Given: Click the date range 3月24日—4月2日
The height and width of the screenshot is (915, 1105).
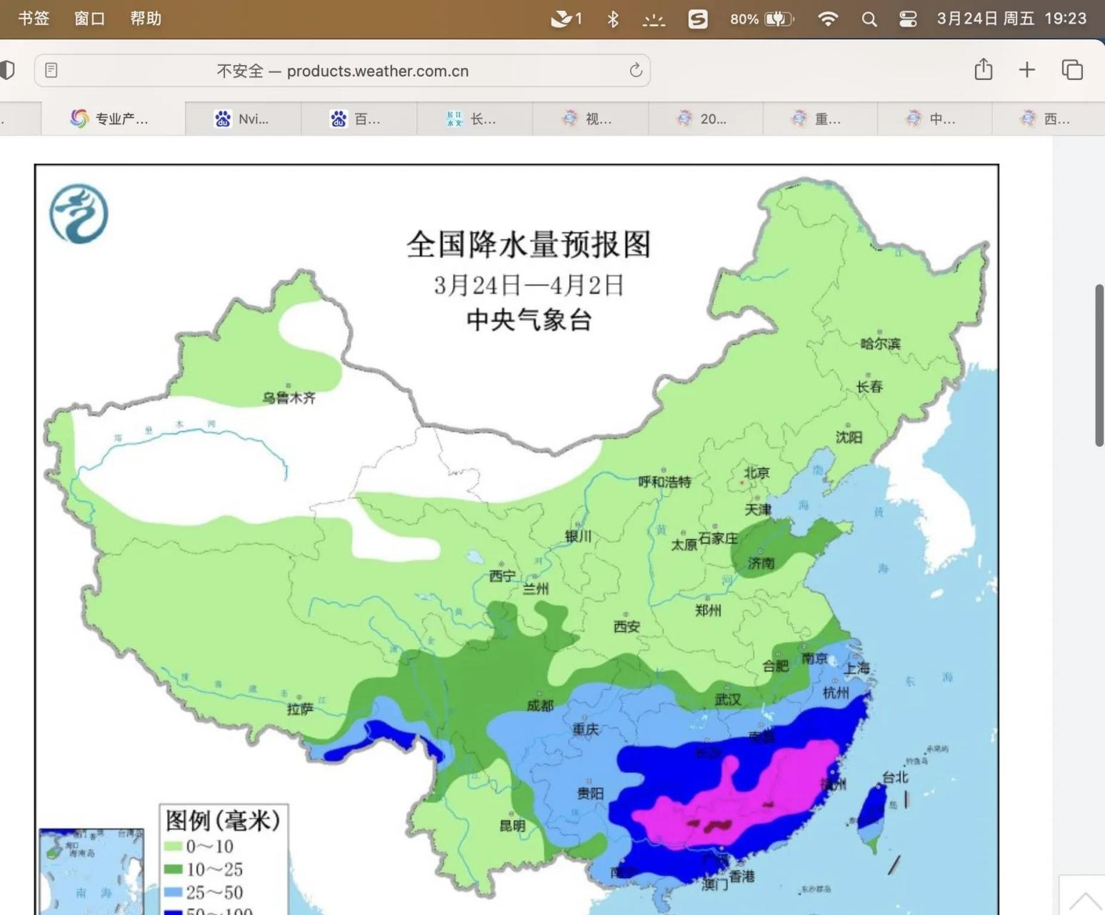Looking at the screenshot, I should point(529,285).
